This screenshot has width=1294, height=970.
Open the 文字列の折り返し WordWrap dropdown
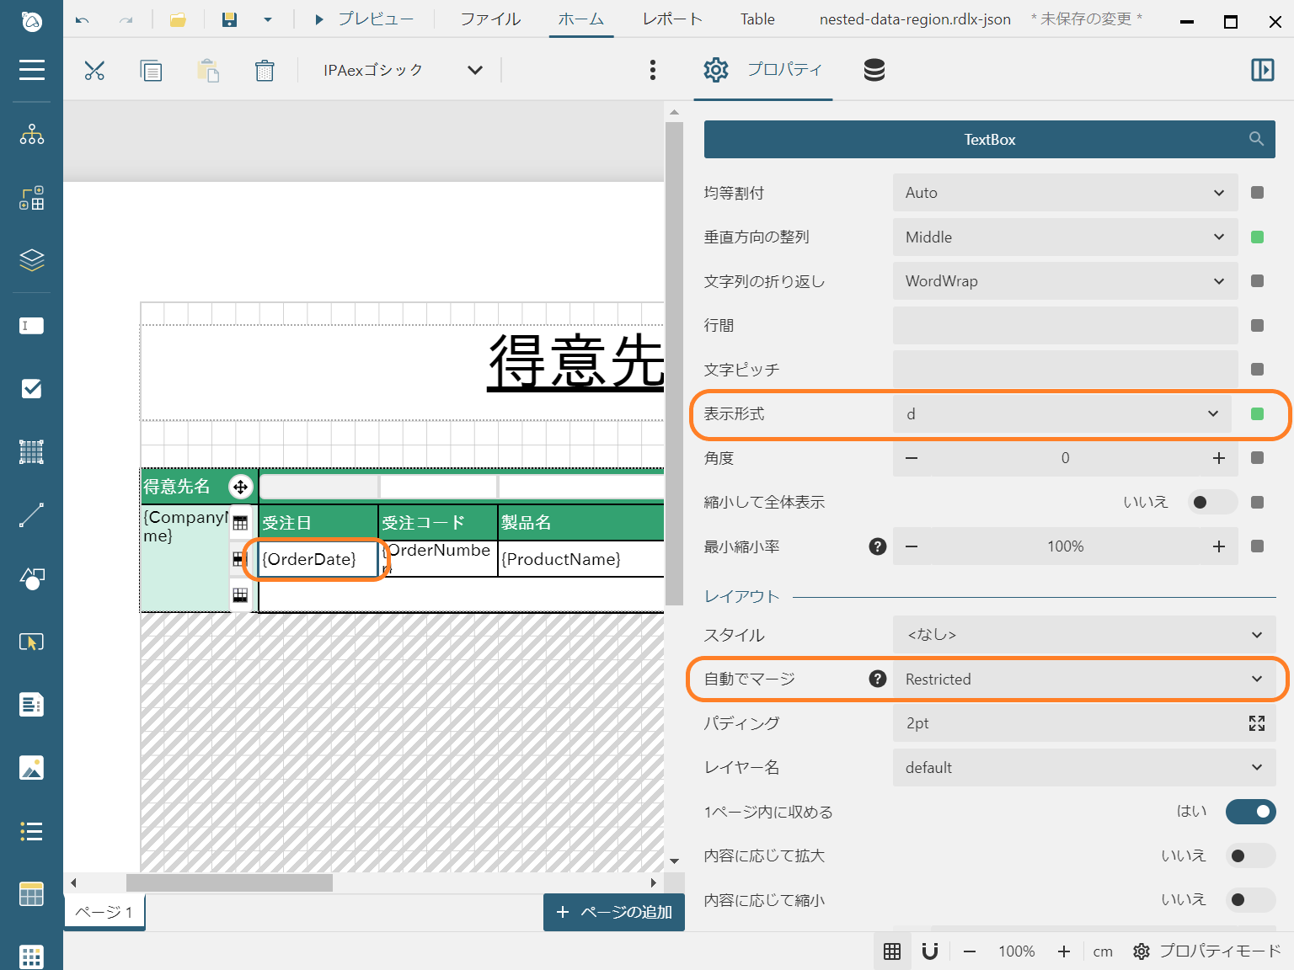[1065, 281]
